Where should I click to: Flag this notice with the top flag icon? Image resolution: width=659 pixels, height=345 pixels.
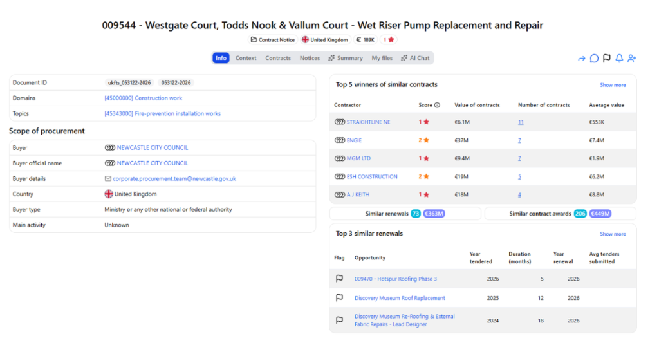click(x=606, y=58)
